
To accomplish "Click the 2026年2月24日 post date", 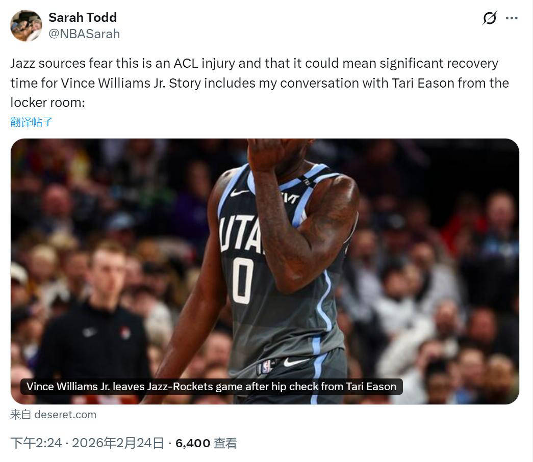I will point(118,443).
